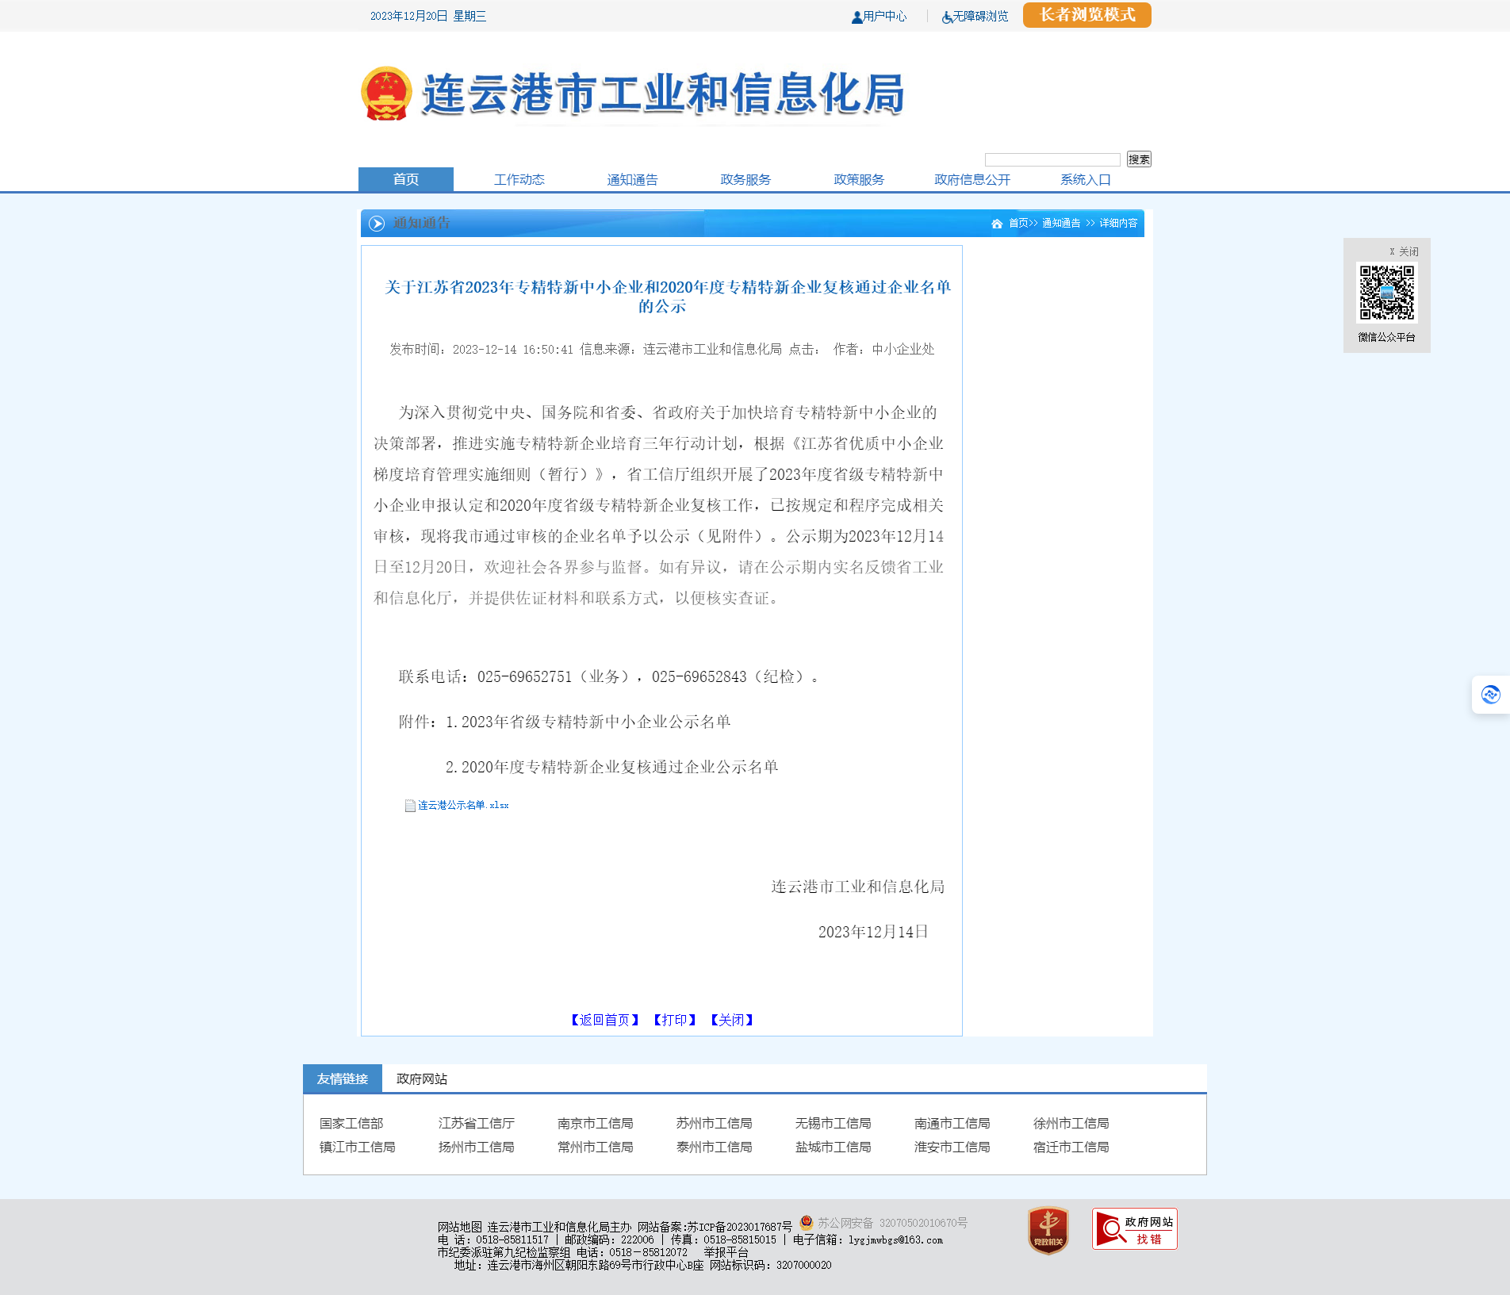The width and height of the screenshot is (1510, 1295).
Task: Select the 友情链接 tab
Action: point(343,1079)
